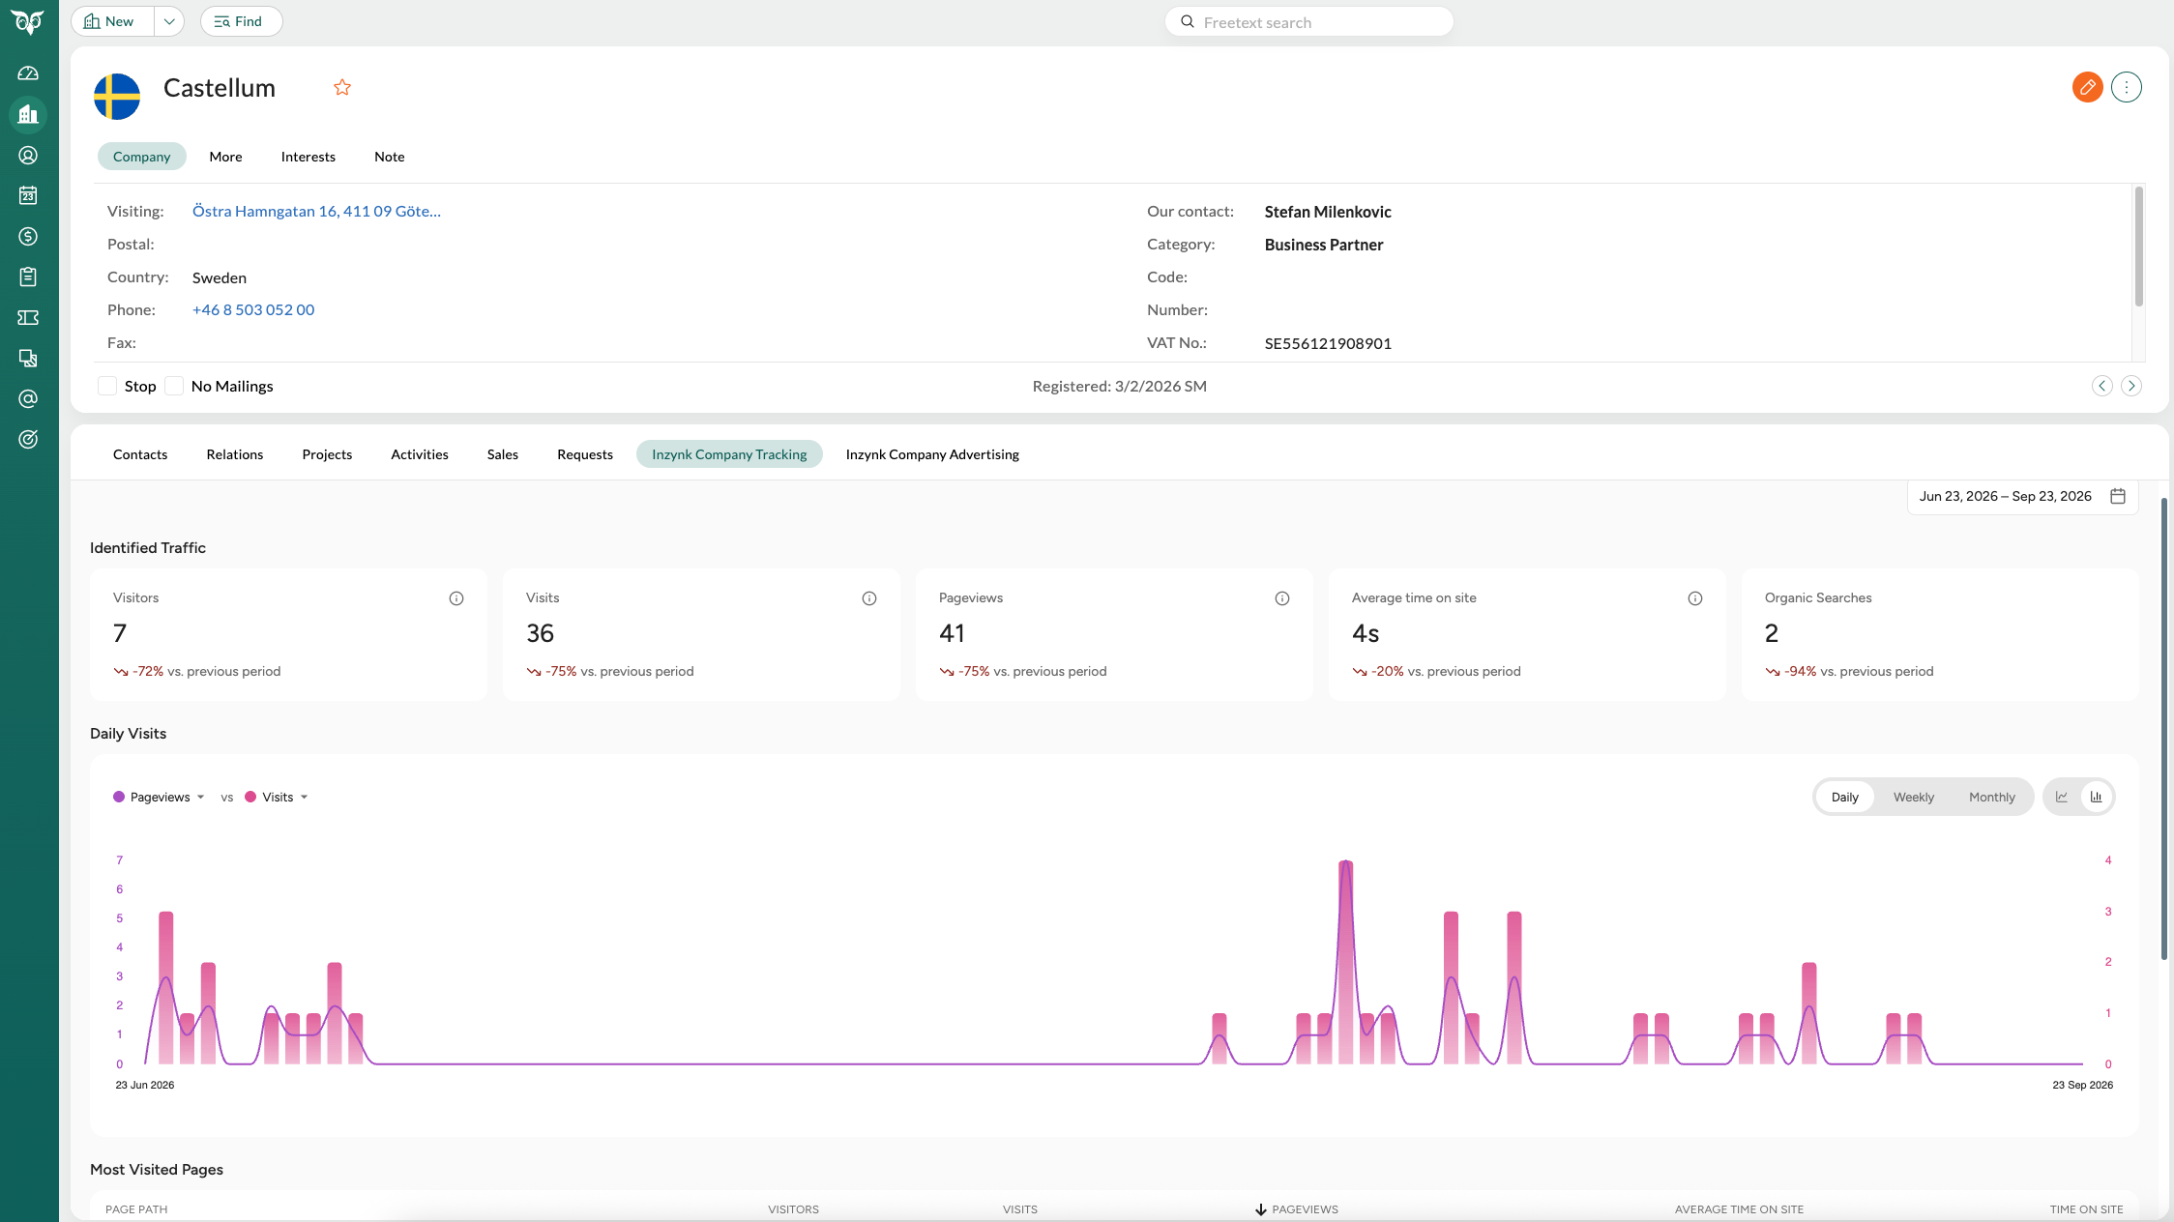Viewport: 2174px width, 1222px height.
Task: Select the Daily interval toggle
Action: point(1844,797)
